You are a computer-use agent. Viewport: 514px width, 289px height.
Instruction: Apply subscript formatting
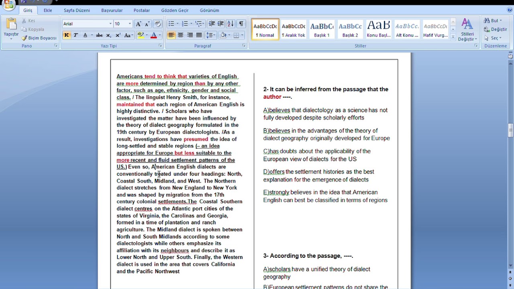tap(108, 35)
